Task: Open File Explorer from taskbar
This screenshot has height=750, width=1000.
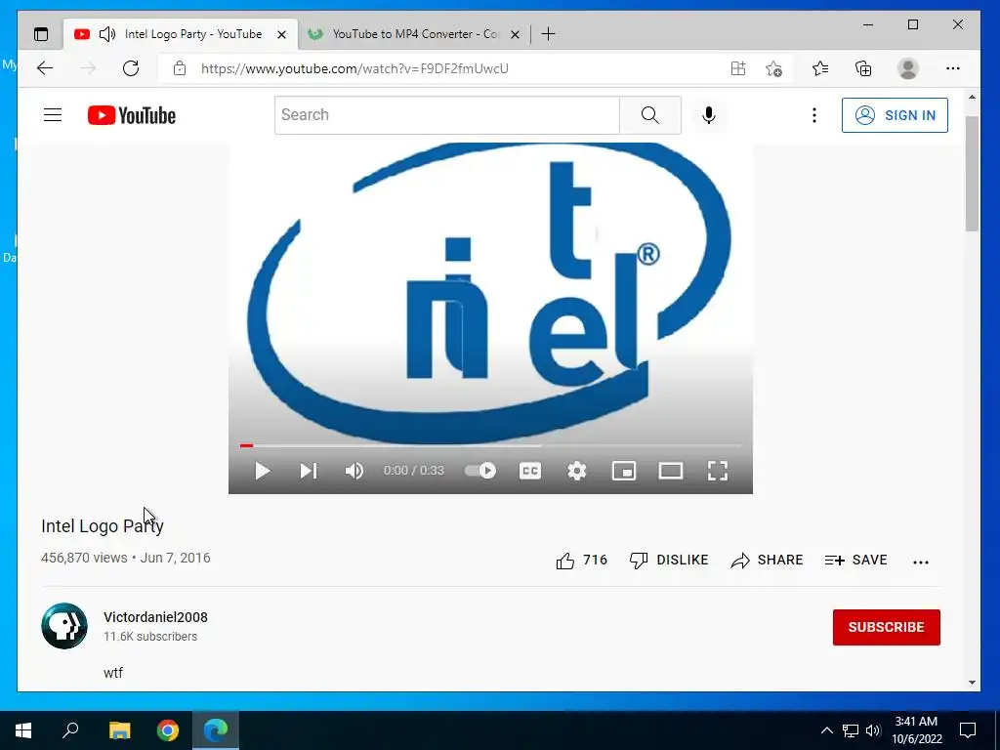Action: pyautogui.click(x=119, y=730)
